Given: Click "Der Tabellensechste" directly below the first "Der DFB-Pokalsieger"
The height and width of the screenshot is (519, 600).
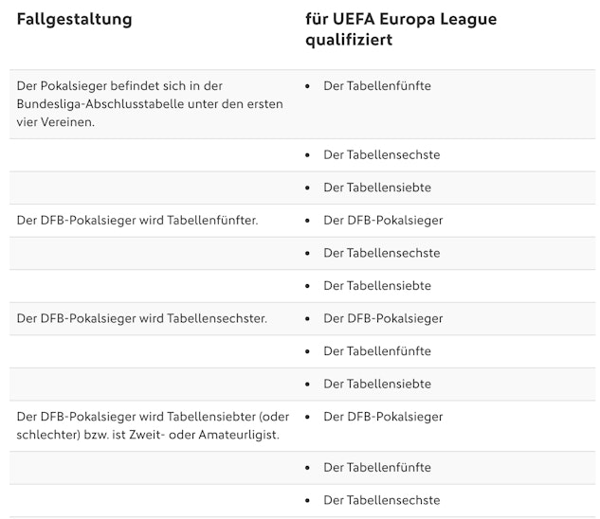Looking at the screenshot, I should 381,253.
